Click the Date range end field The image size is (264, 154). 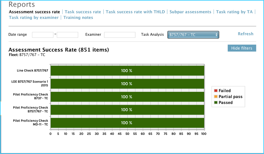67,35
